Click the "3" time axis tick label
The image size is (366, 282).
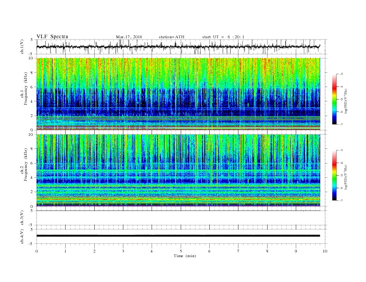pyautogui.click(x=123, y=251)
